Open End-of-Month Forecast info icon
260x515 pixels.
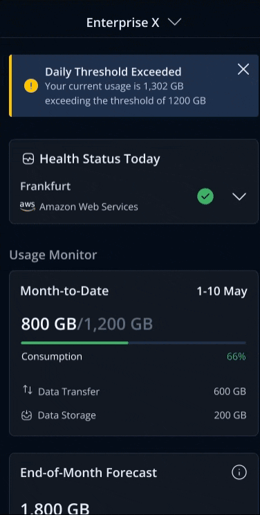click(239, 473)
